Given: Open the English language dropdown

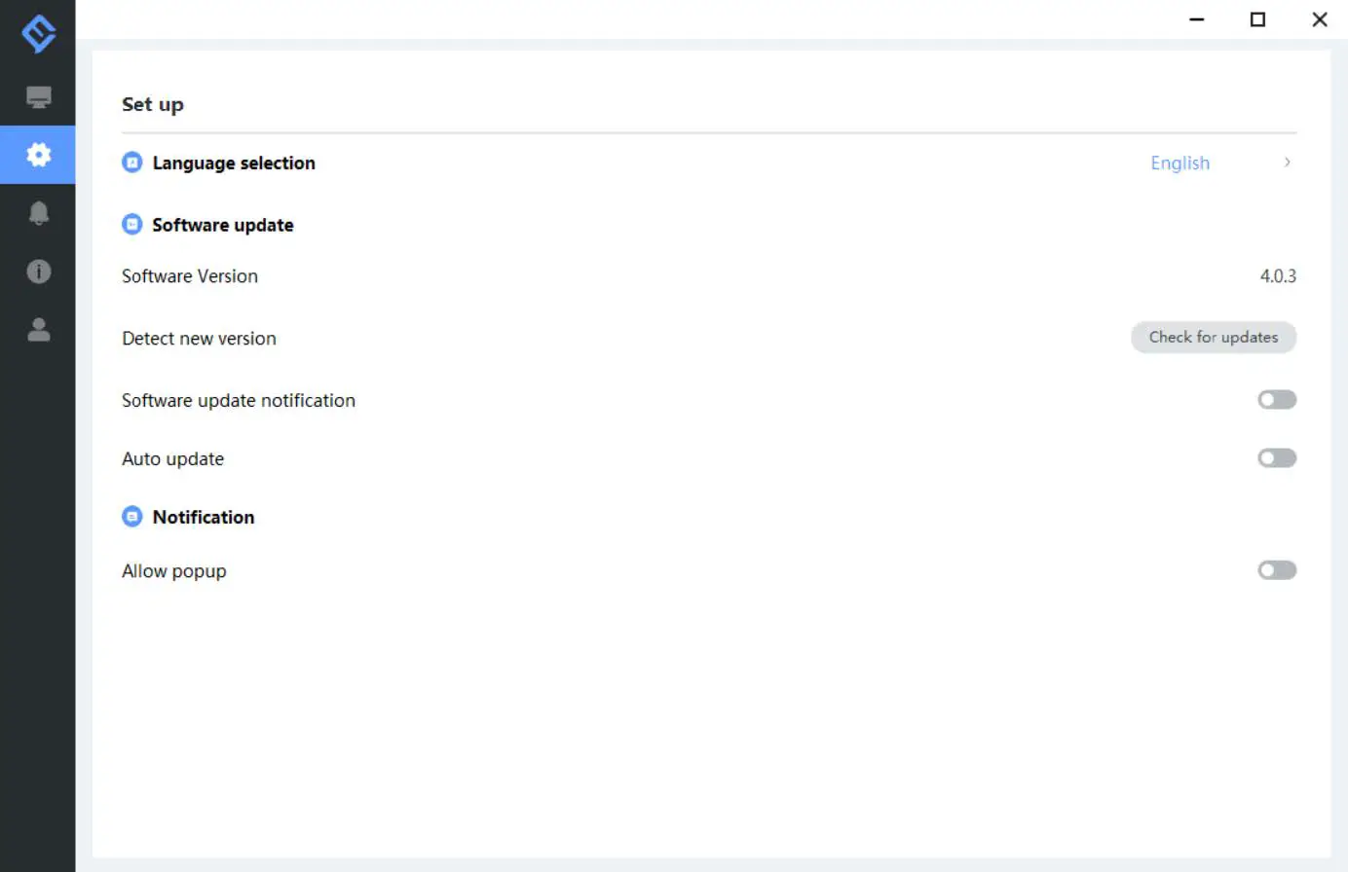Looking at the screenshot, I should click(x=1180, y=163).
